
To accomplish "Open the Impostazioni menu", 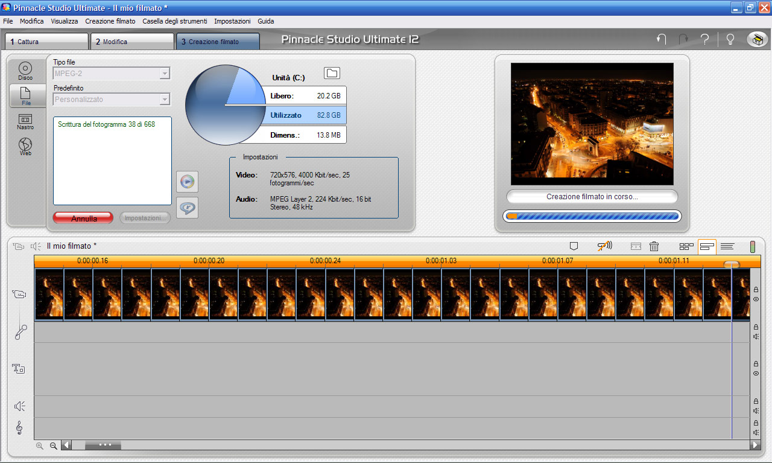I will click(232, 21).
